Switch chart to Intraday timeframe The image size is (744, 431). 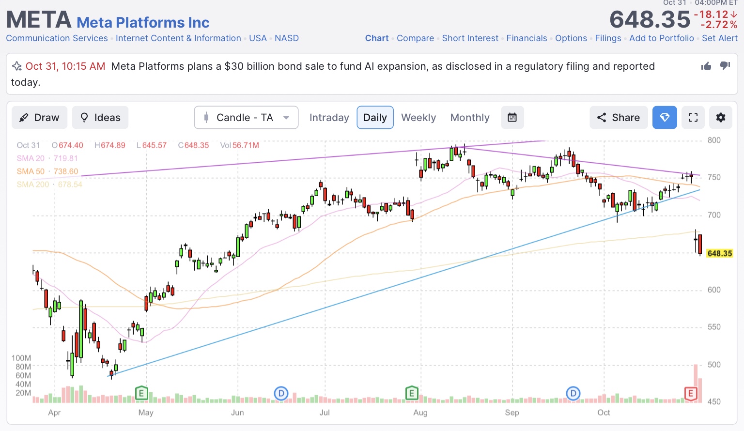329,118
